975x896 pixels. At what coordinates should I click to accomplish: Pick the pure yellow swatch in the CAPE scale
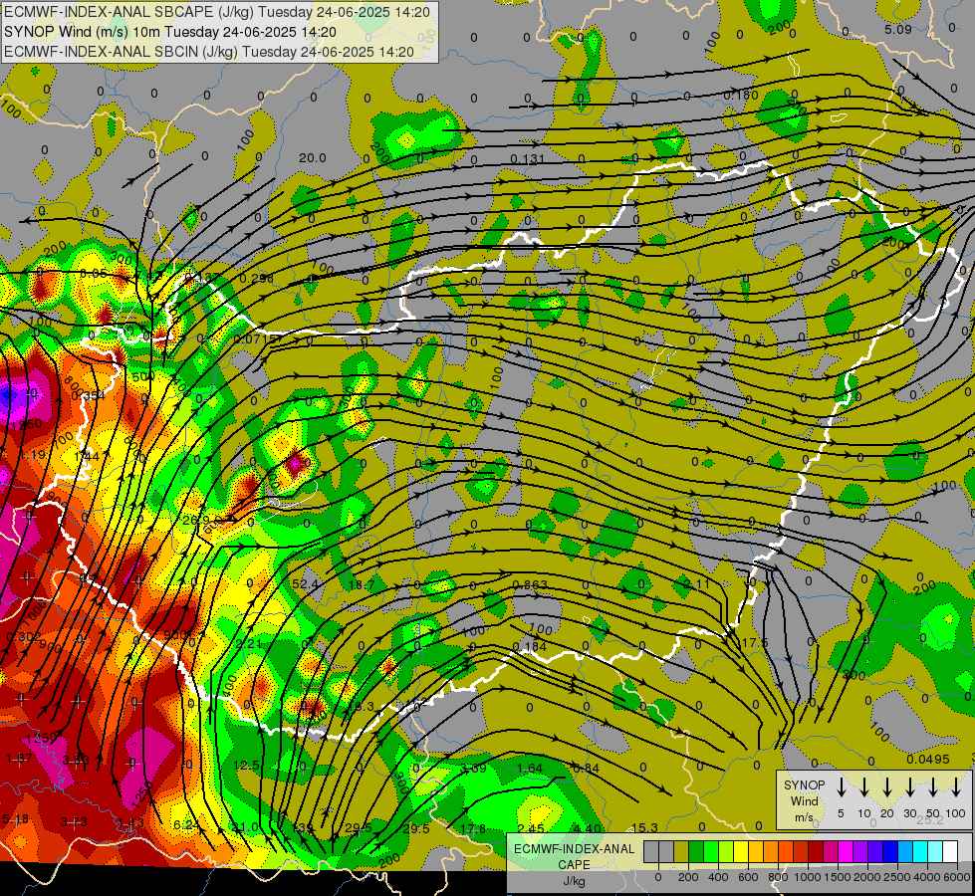(741, 852)
